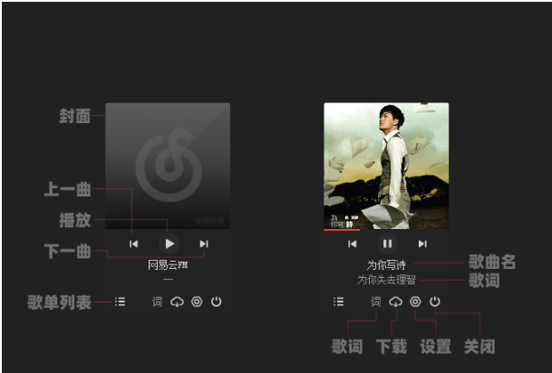Click the song title 为你写诗

click(x=386, y=264)
